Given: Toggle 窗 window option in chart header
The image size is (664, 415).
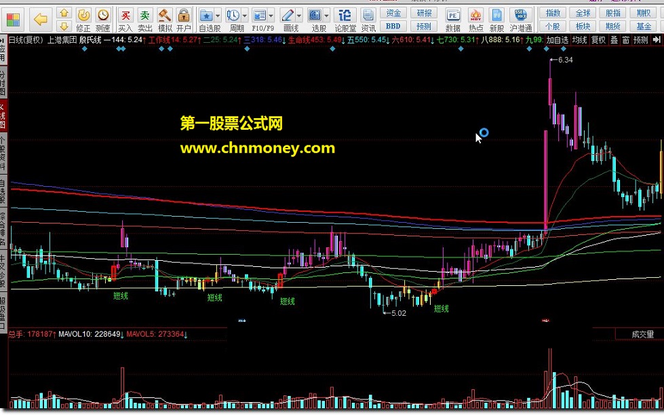Looking at the screenshot, I should tap(626, 40).
